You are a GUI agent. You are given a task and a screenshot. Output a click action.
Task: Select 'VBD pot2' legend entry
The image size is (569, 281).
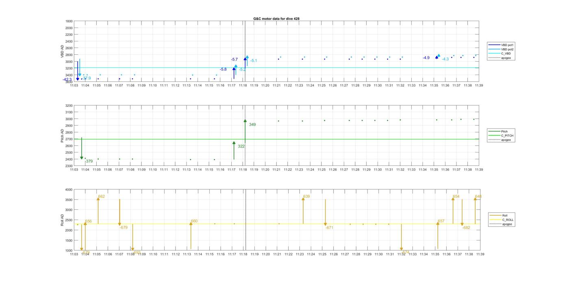tap(502, 49)
